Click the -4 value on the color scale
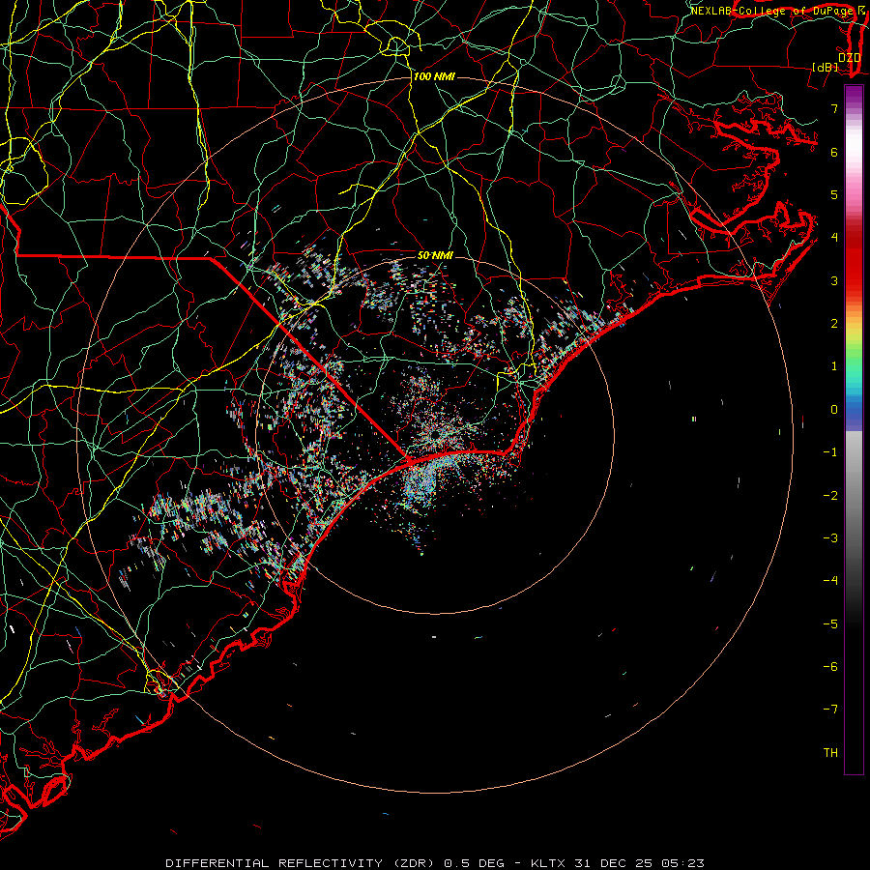 [830, 580]
